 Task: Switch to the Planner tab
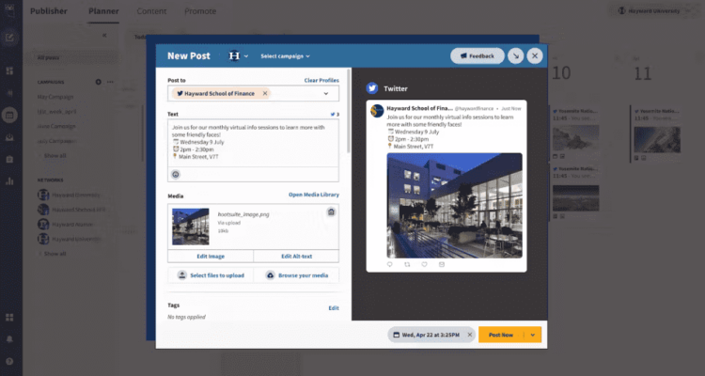[103, 10]
